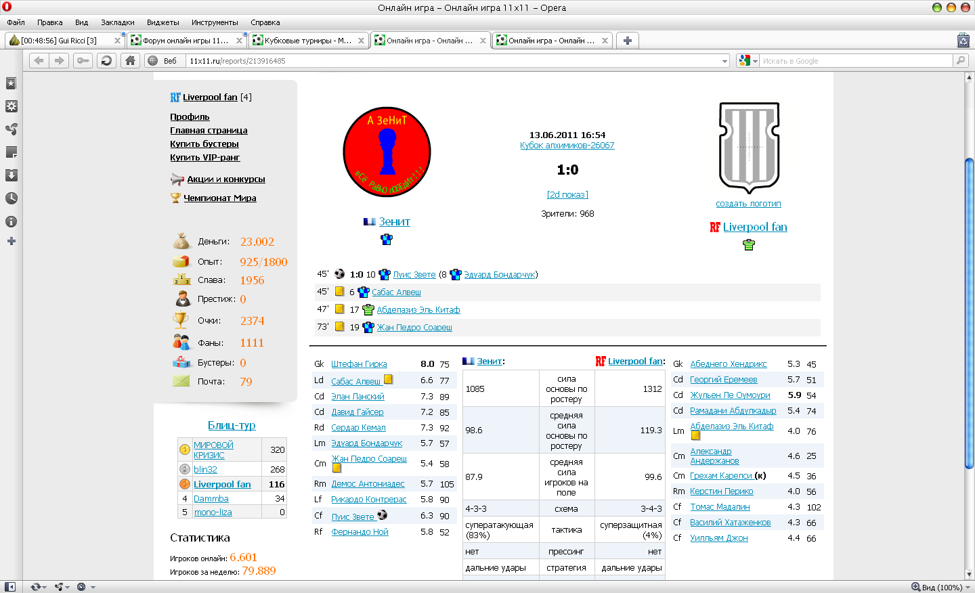Open the Закладки menu

coord(117,22)
